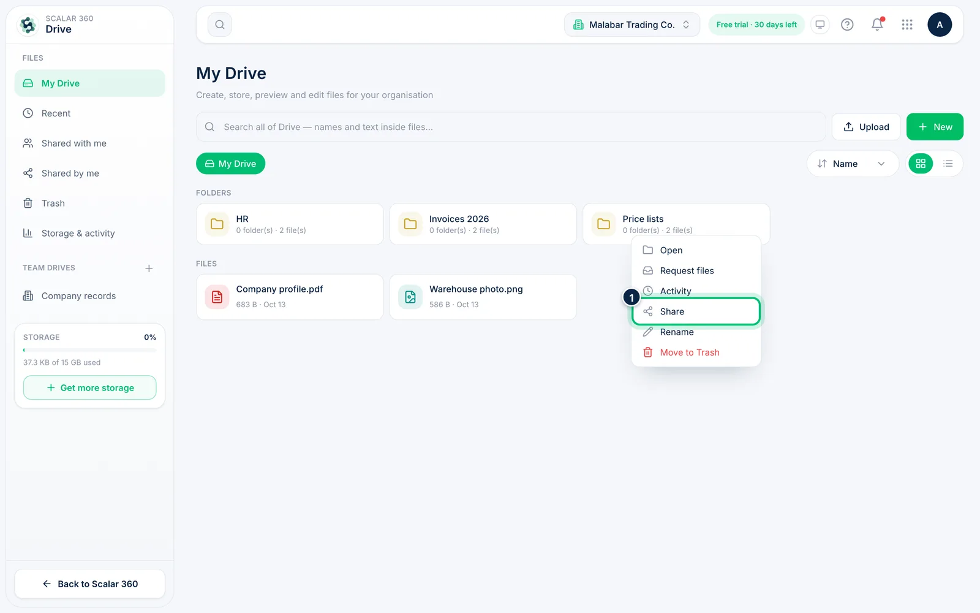Click the Invoices 2026 folder icon
The image size is (980, 613).
[x=410, y=224]
